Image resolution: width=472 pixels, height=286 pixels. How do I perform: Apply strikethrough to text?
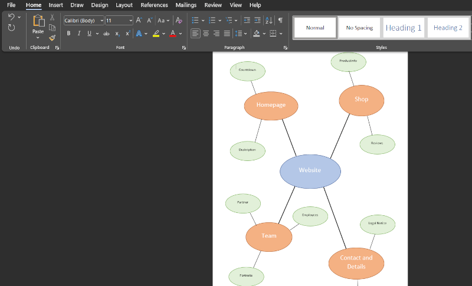point(106,34)
